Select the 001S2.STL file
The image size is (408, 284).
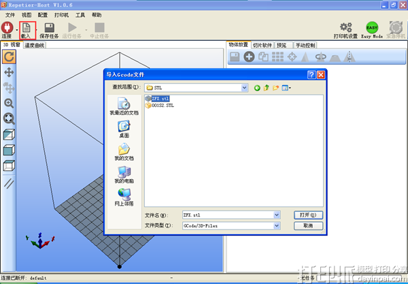point(160,106)
